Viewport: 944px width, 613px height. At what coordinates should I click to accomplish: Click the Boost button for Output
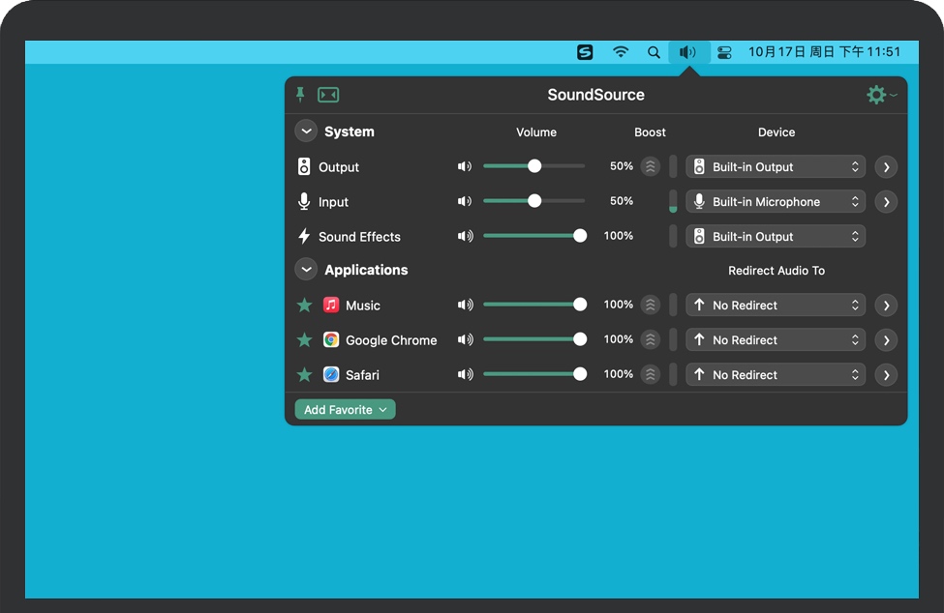point(651,166)
